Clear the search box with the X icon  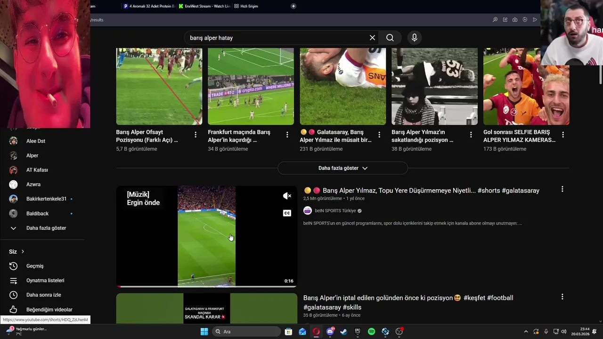(372, 38)
